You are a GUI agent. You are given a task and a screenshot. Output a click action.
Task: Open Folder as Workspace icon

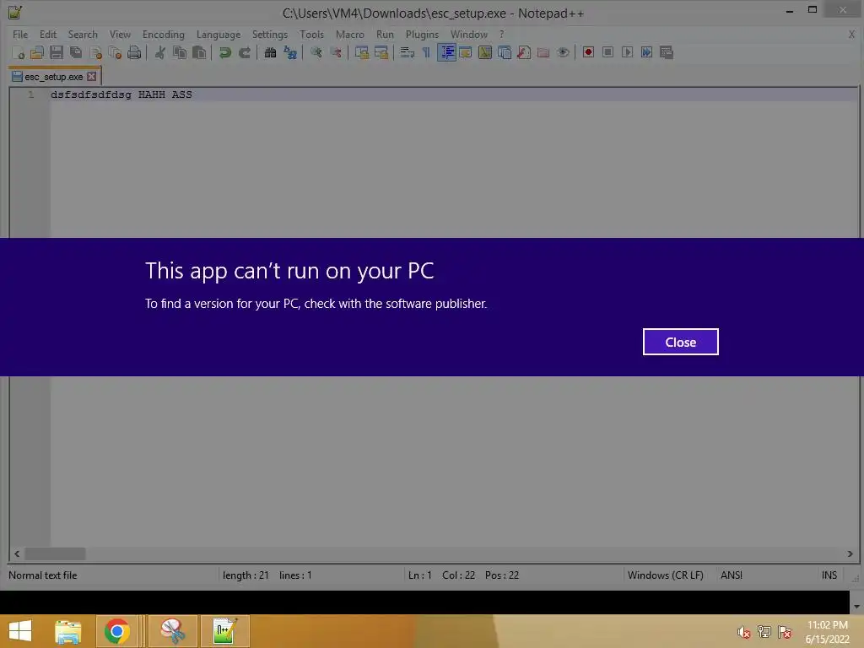[543, 52]
